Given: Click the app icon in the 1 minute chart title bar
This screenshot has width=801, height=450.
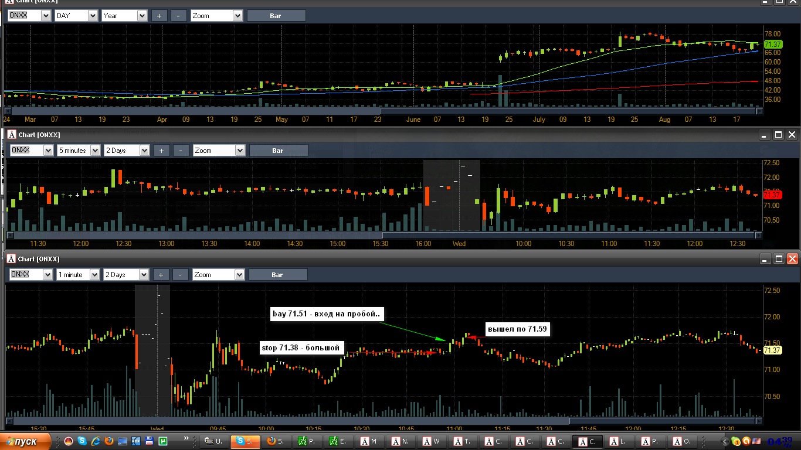Looking at the screenshot, I should [11, 258].
